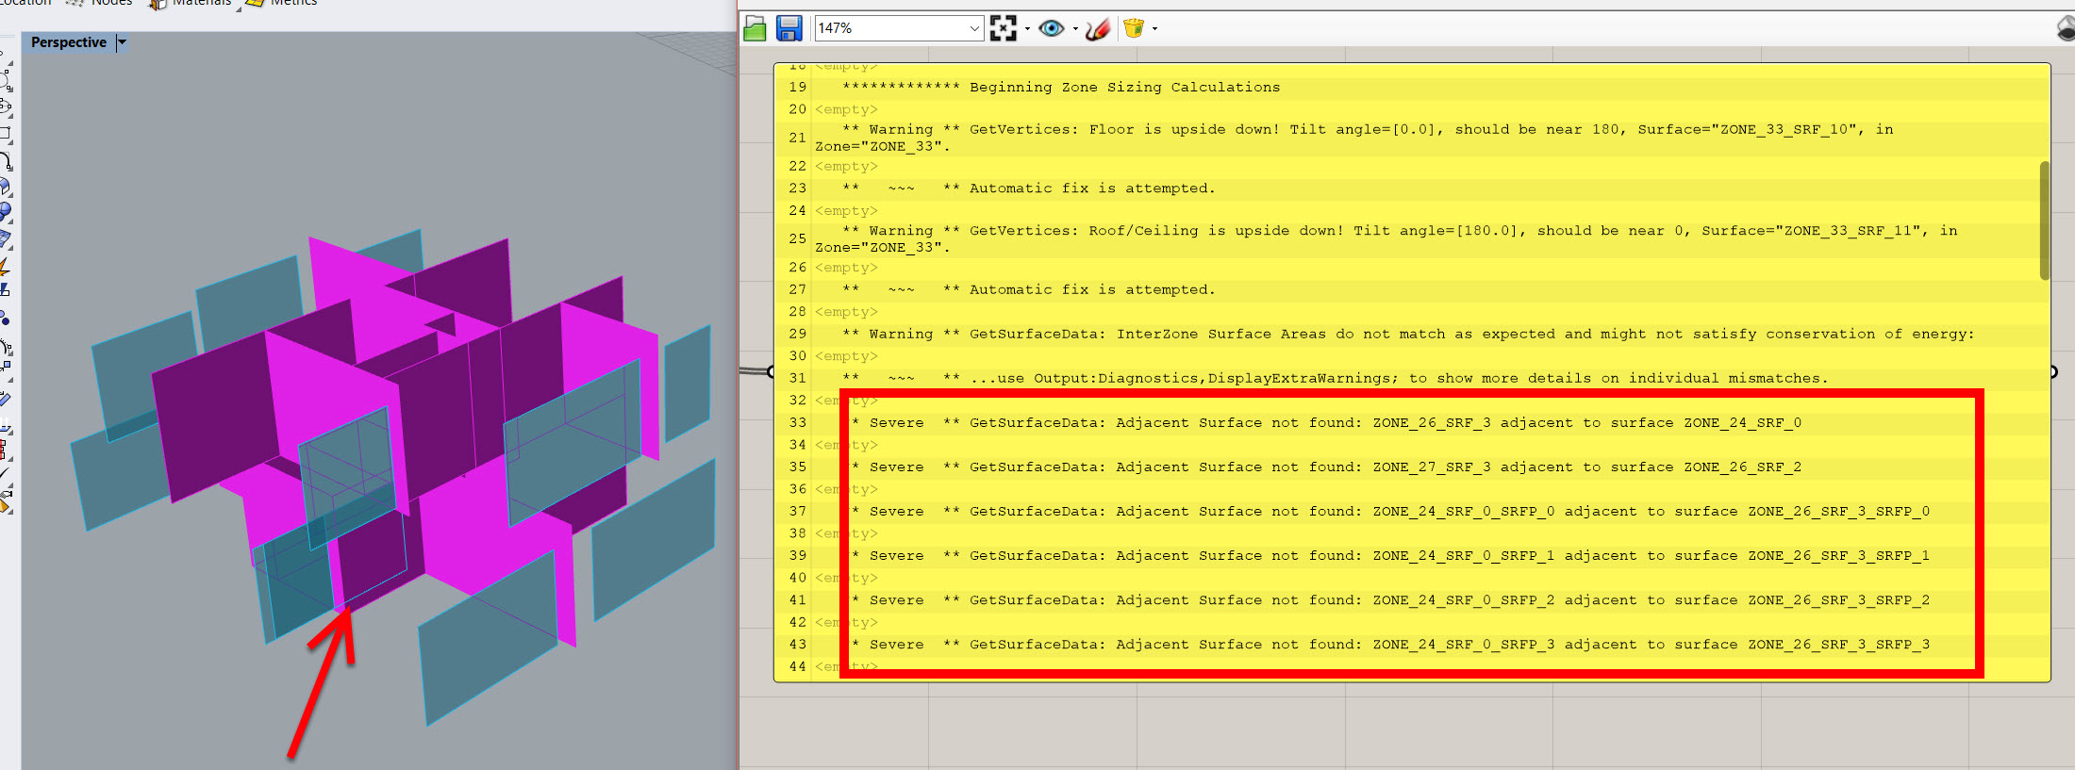This screenshot has height=770, width=2075.
Task: Click the yellow bucket icon
Action: pos(1134,28)
